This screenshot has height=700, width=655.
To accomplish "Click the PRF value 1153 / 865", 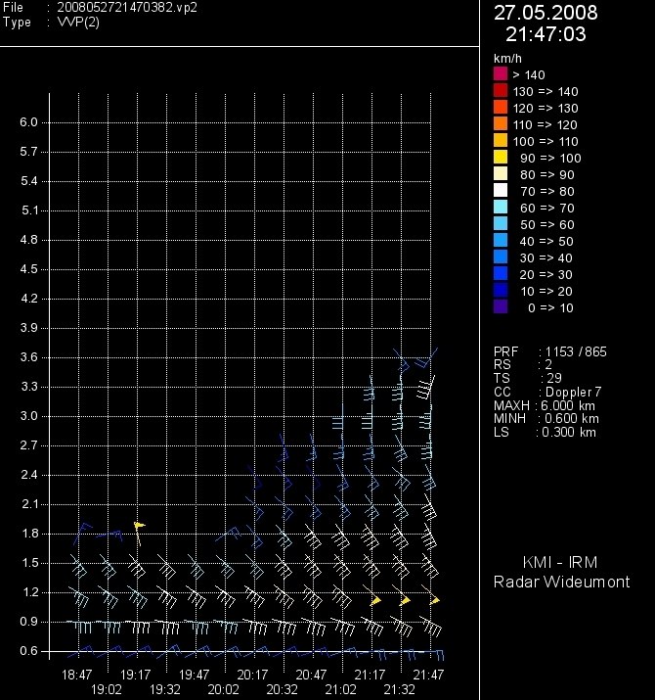I will (x=576, y=351).
